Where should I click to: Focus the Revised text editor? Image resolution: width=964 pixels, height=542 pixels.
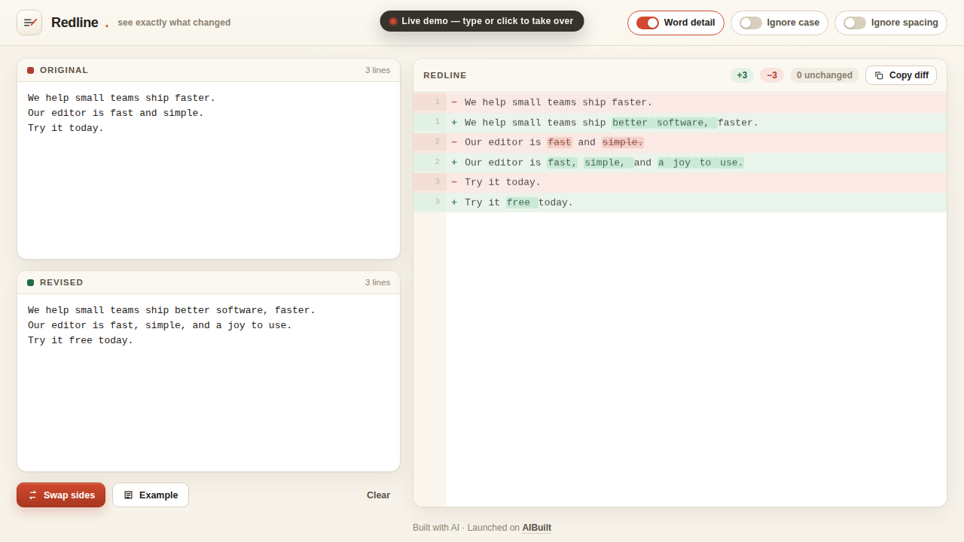coord(209,382)
